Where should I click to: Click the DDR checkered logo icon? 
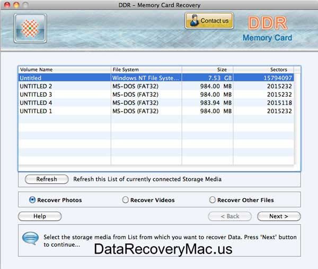point(30,28)
